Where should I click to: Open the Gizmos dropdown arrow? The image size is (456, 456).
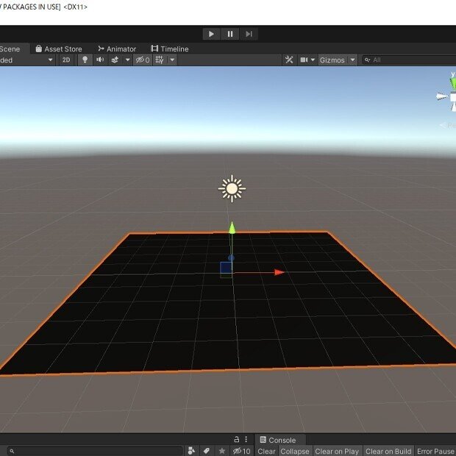coord(352,60)
